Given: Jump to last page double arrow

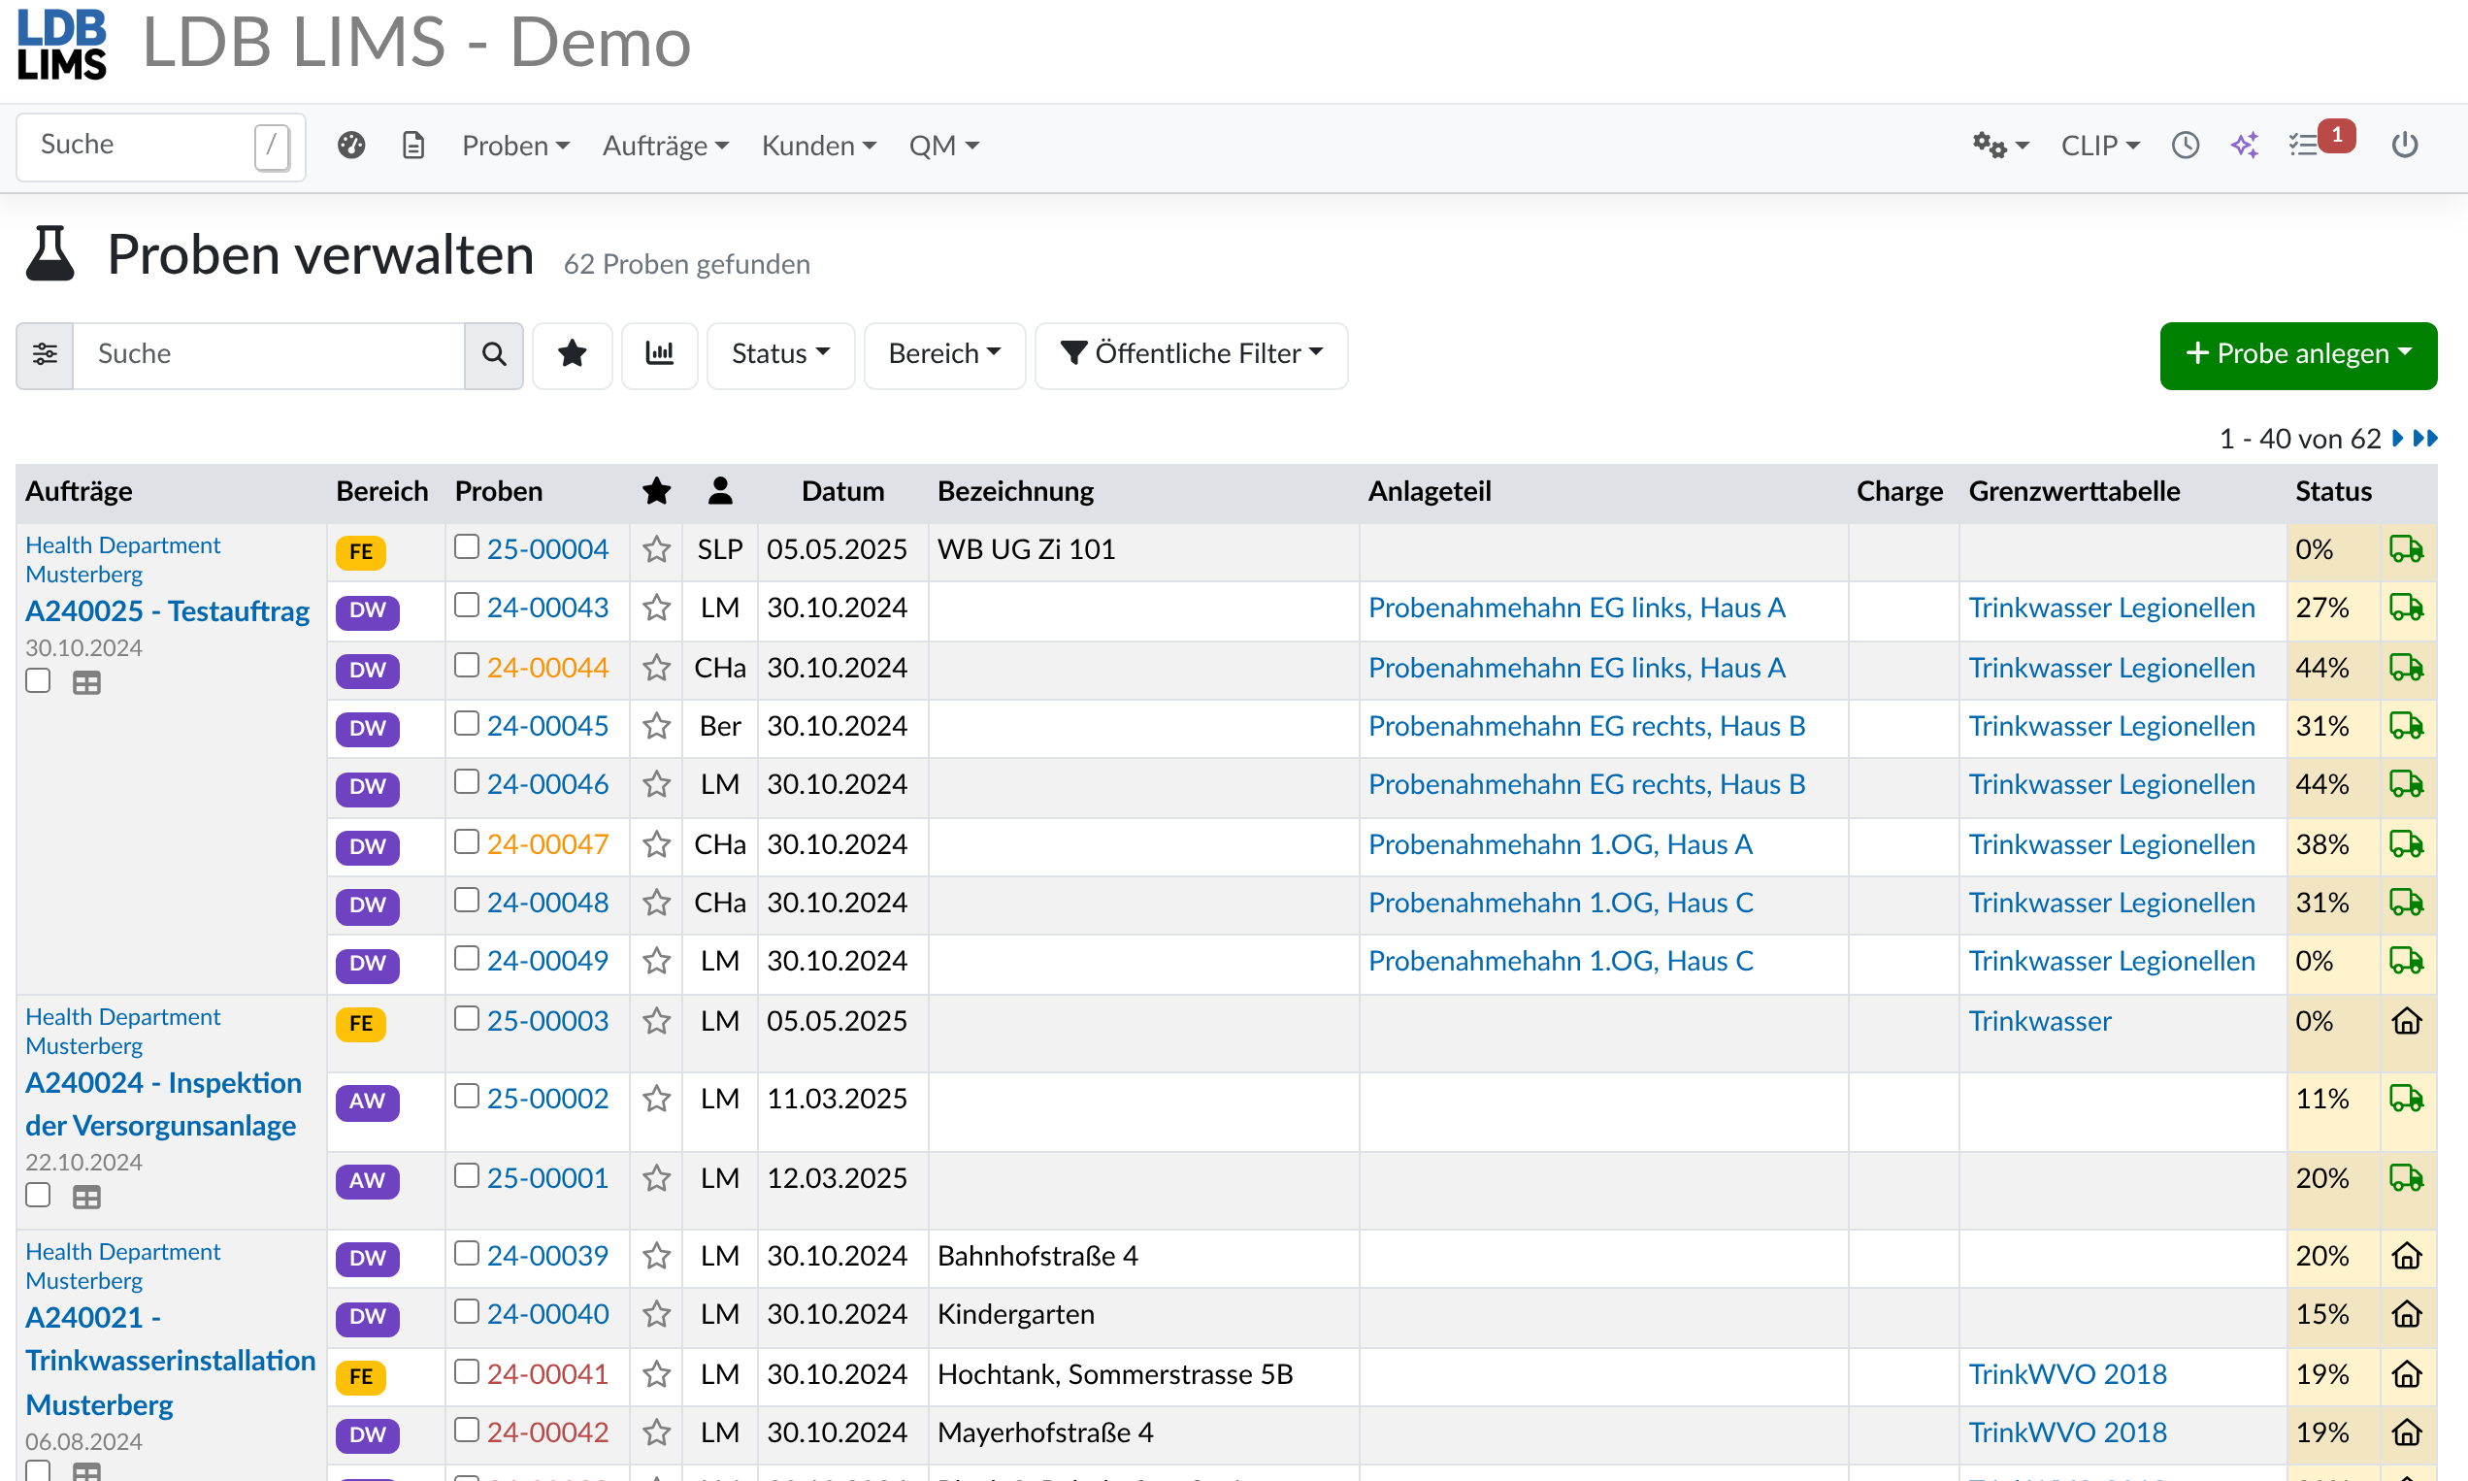Looking at the screenshot, I should point(2426,438).
